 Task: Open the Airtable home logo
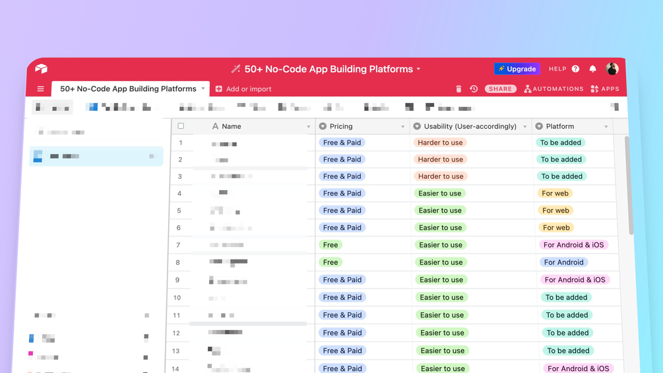click(41, 69)
